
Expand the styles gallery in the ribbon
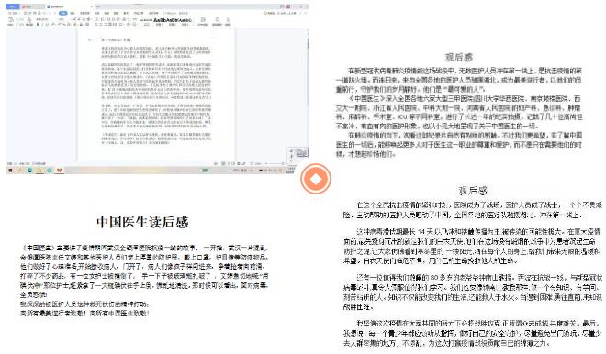pos(193,19)
